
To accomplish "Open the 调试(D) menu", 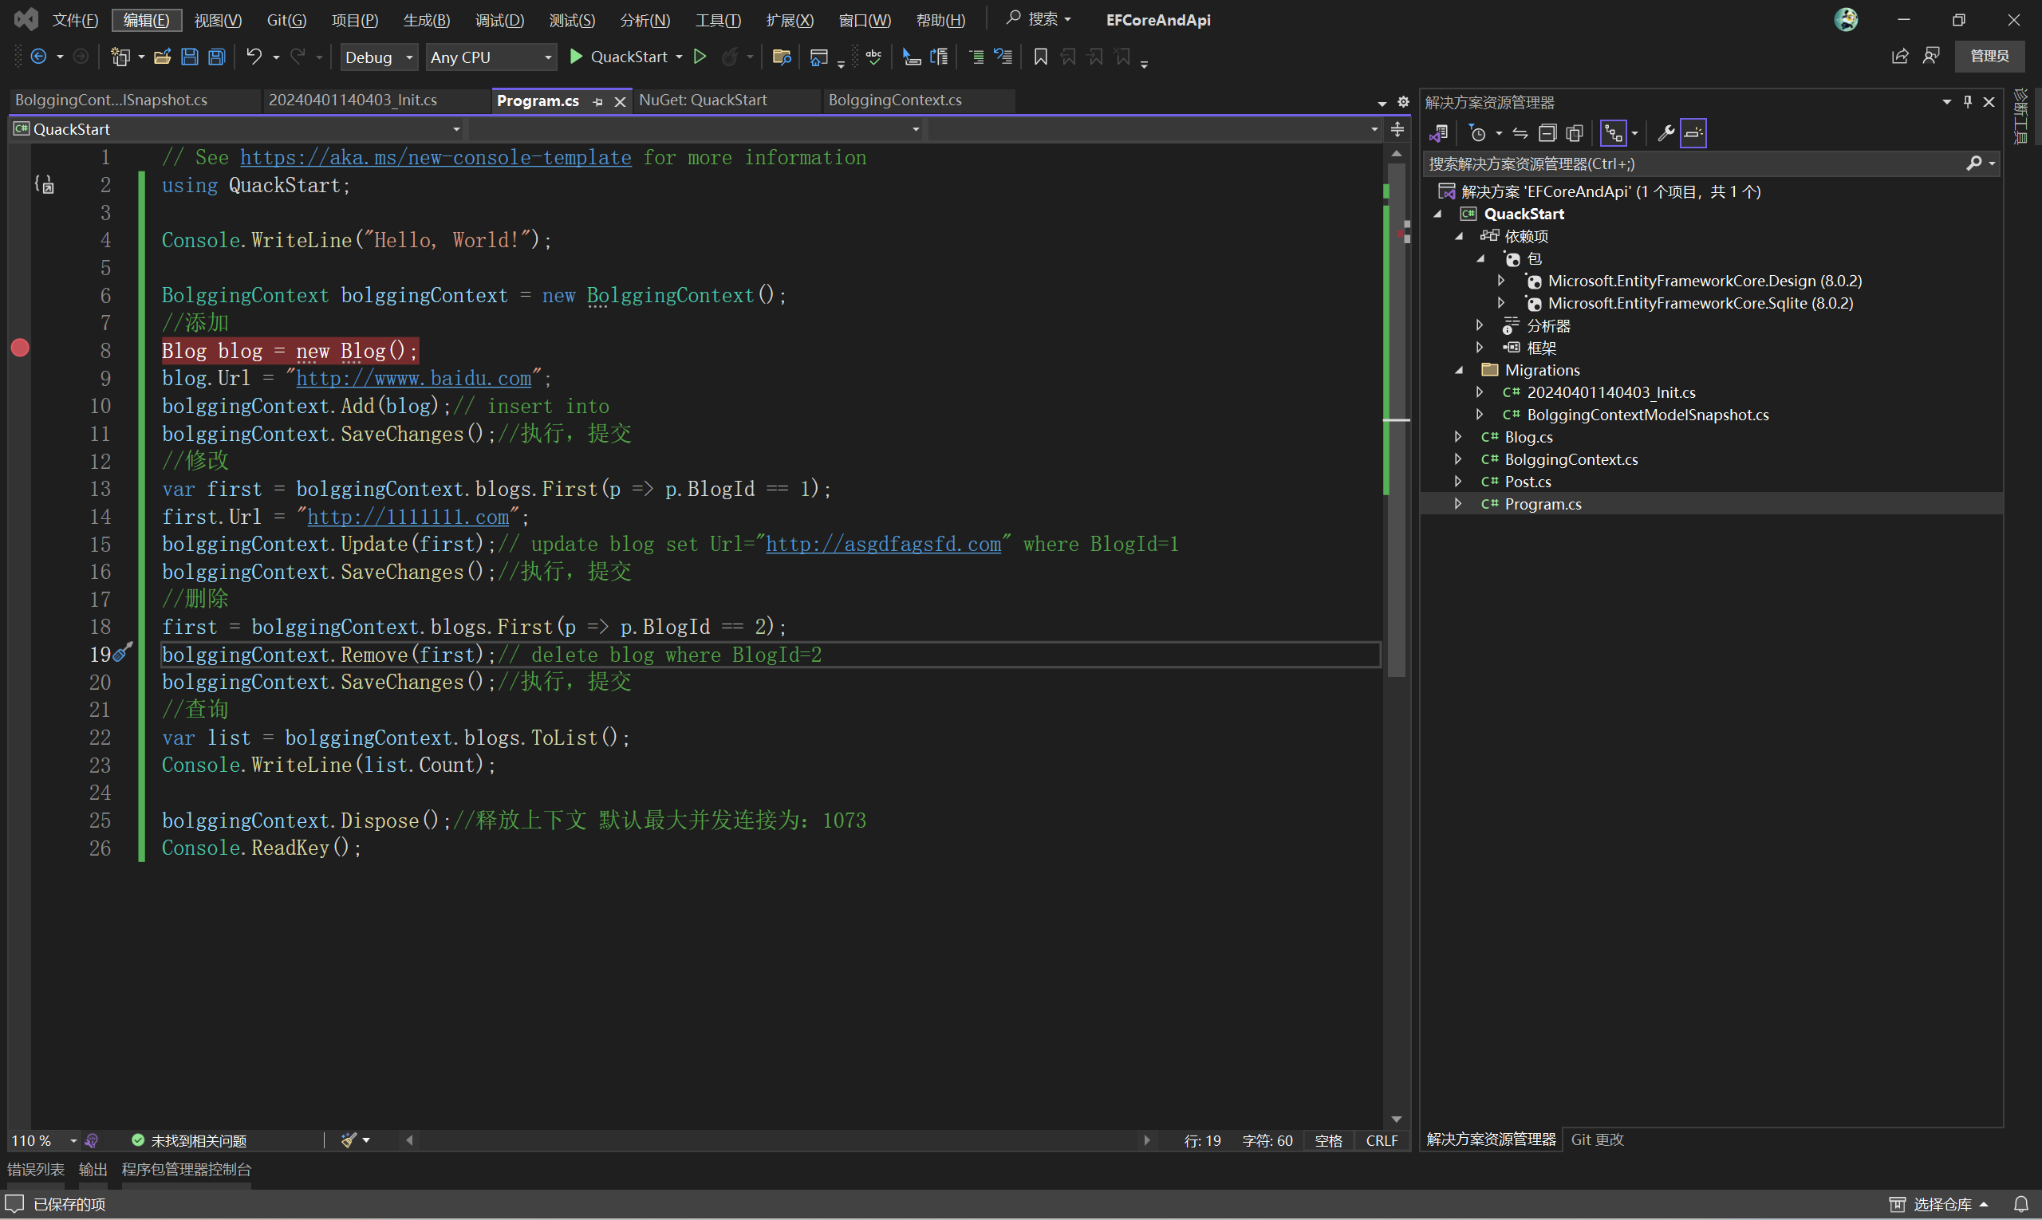I will pos(499,20).
